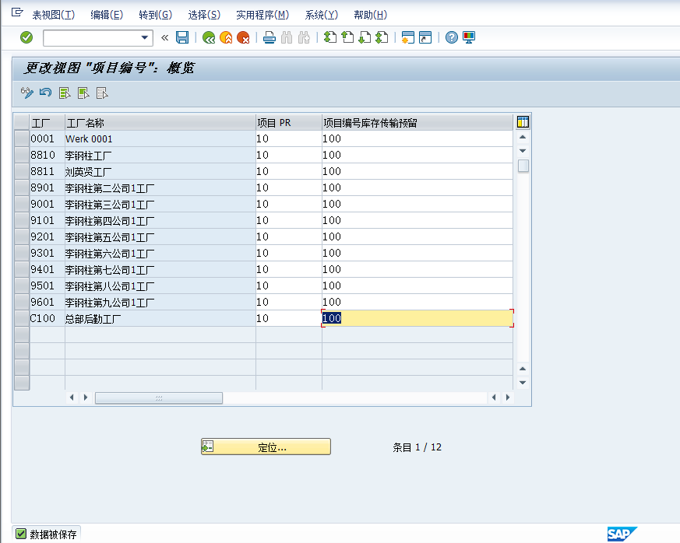Click the Display/Change glasses-pencil icon
Image resolution: width=680 pixels, height=543 pixels.
click(27, 93)
